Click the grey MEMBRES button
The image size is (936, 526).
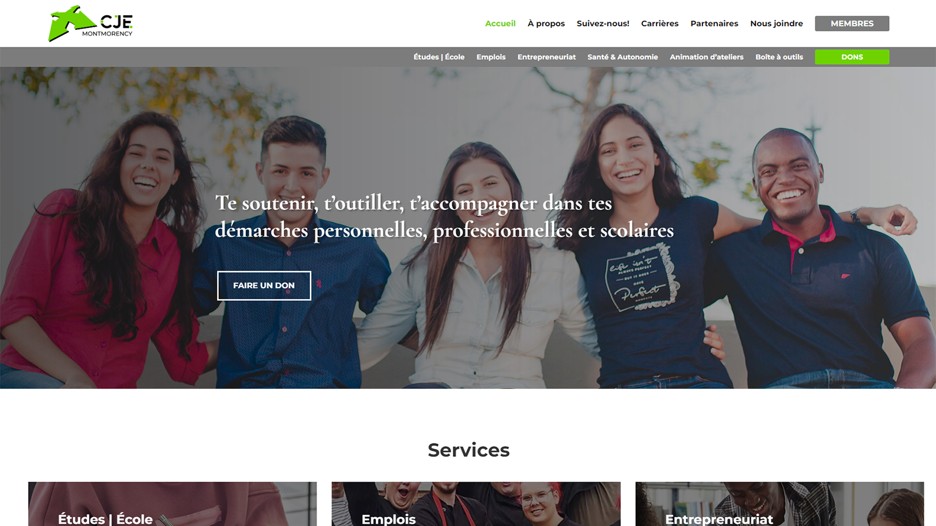click(x=852, y=23)
